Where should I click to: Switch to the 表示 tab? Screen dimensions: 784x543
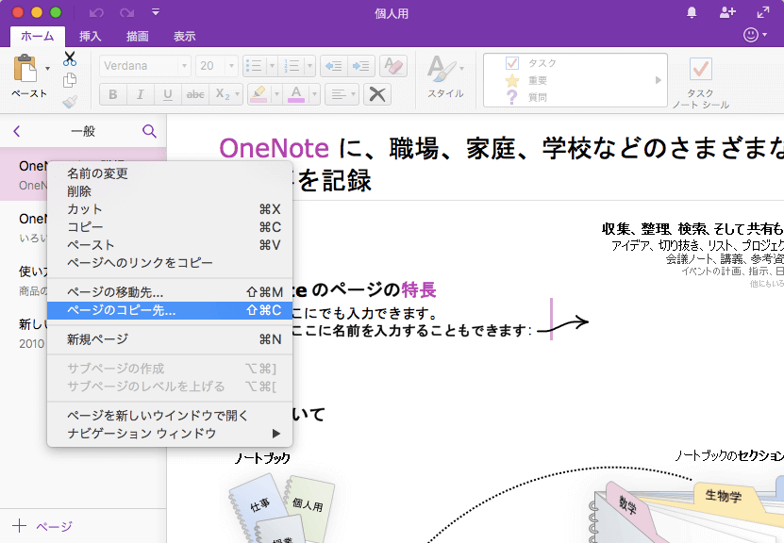click(x=185, y=36)
